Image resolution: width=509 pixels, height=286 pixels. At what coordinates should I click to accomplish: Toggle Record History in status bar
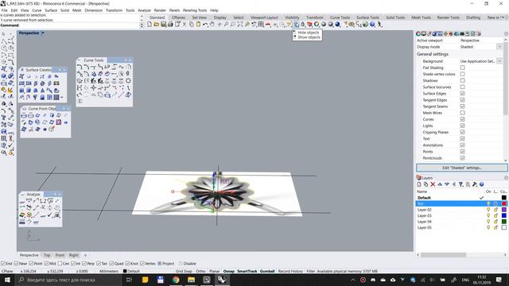(x=290, y=271)
